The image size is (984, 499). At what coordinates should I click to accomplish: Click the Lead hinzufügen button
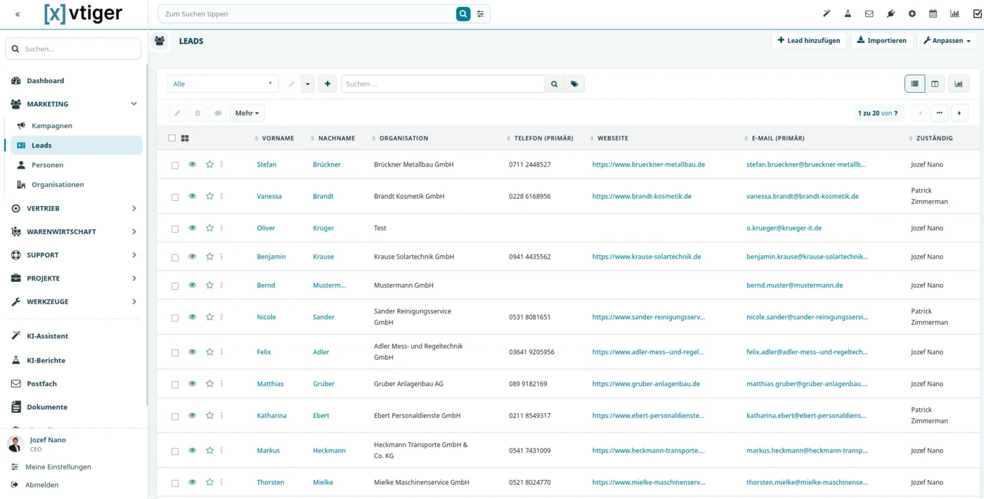[x=809, y=41]
